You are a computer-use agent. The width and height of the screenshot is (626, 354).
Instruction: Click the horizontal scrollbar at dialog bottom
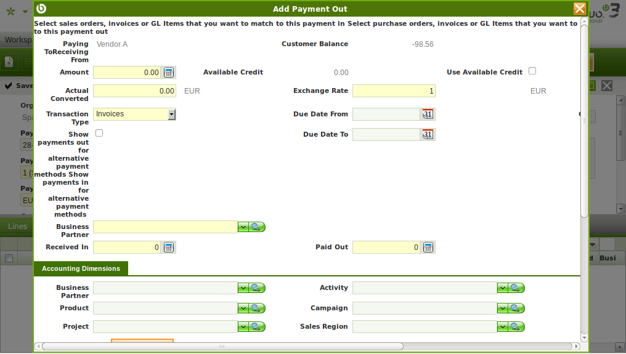tap(222, 346)
